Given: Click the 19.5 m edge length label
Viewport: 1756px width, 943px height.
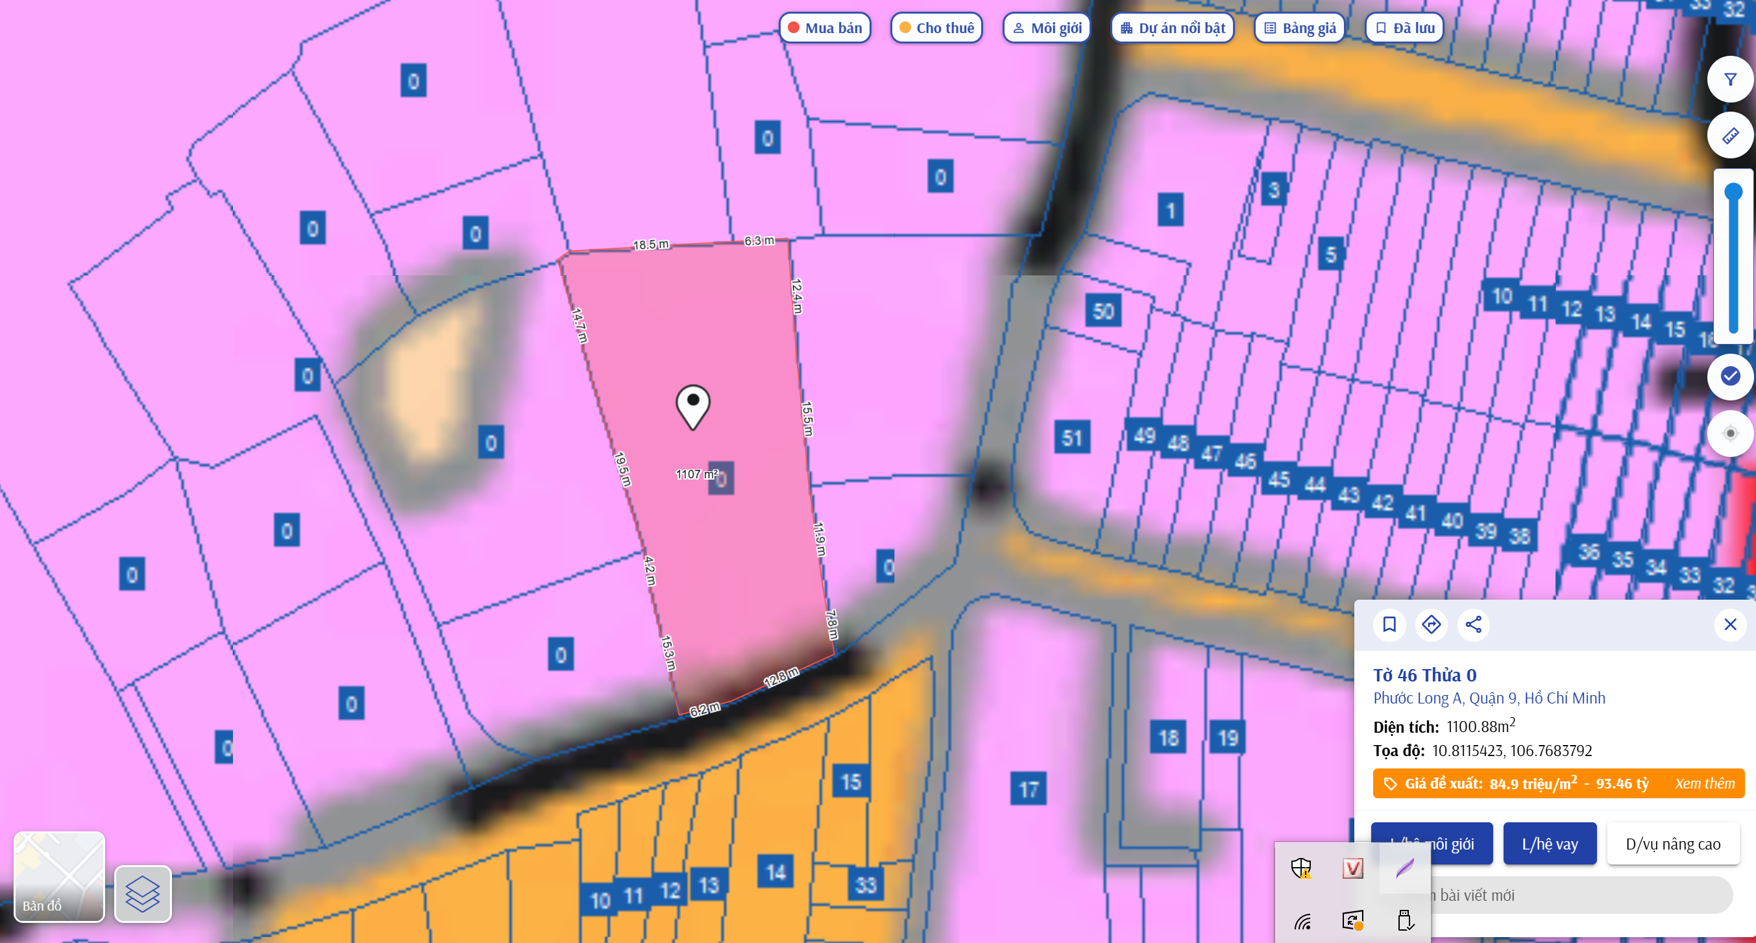Looking at the screenshot, I should [x=622, y=469].
